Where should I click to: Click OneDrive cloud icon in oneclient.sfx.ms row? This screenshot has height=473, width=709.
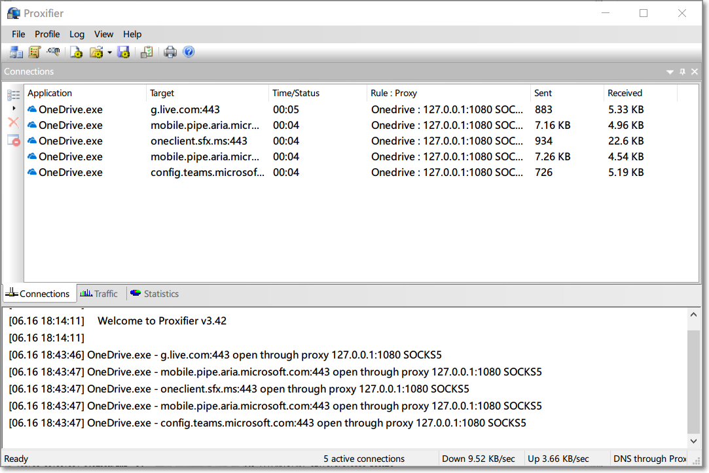click(32, 141)
